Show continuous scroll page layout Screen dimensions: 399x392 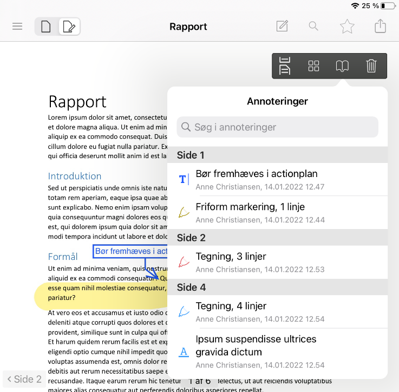pos(285,66)
